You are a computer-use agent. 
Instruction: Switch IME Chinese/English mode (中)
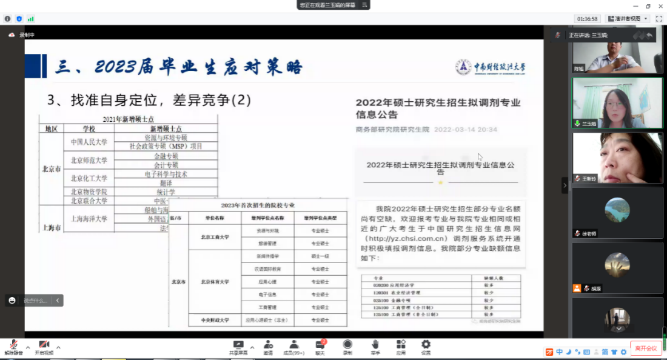(560, 352)
